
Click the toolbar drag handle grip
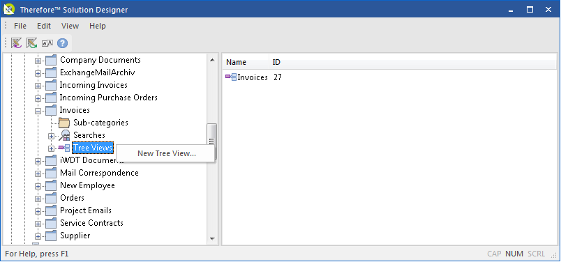click(6, 43)
